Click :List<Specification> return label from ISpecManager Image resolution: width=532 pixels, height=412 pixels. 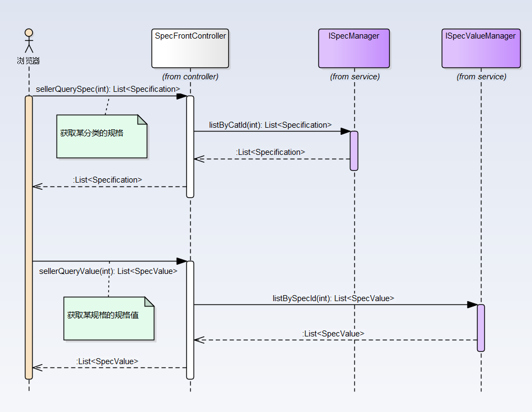(x=271, y=152)
